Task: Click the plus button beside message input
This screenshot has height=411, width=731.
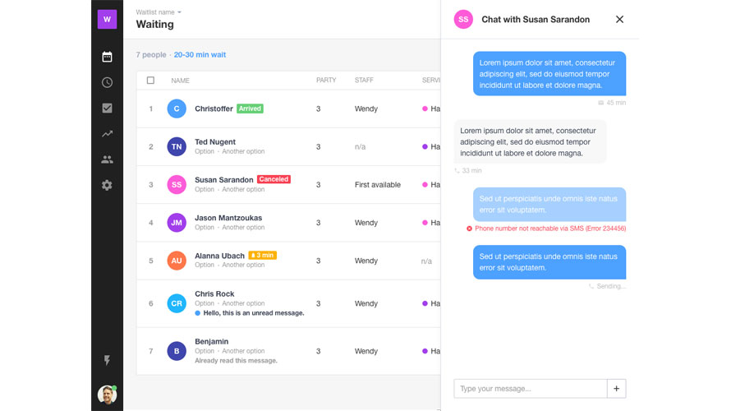Action: [617, 388]
